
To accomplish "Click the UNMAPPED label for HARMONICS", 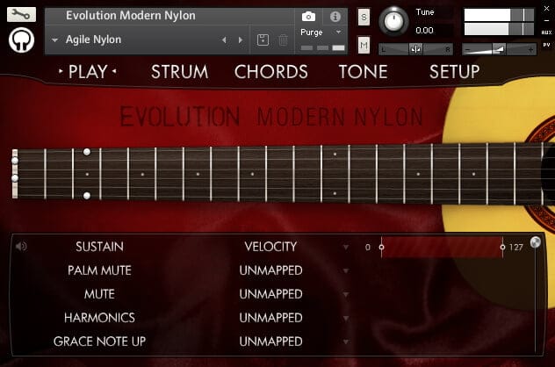I will [270, 318].
